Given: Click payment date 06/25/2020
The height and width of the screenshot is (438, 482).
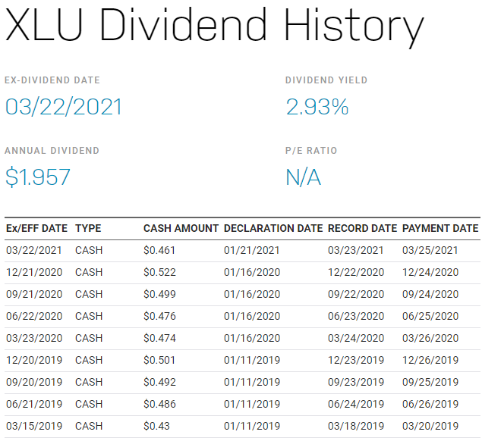Looking at the screenshot, I should (430, 316).
